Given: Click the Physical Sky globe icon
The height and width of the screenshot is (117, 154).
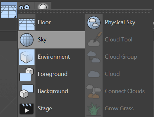Looking at the screenshot, I should (94, 23).
